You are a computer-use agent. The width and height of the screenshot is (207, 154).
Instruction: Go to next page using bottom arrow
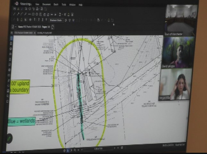[115, 148]
